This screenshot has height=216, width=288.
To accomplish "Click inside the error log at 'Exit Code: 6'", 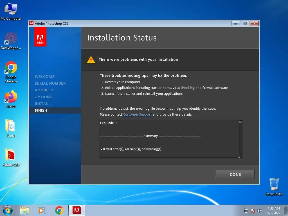I will click(x=109, y=123).
